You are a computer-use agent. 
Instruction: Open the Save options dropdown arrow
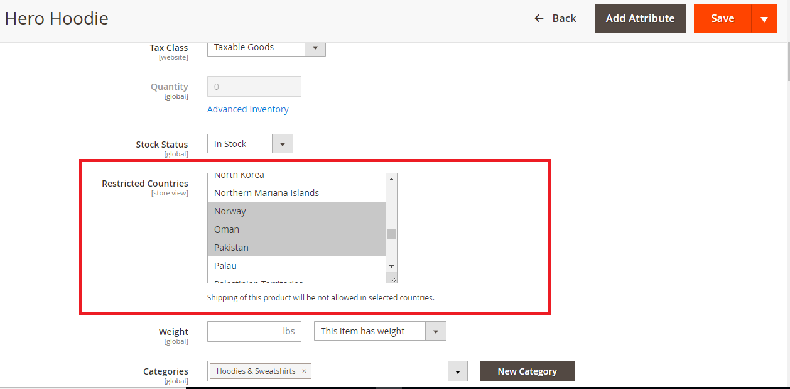764,19
